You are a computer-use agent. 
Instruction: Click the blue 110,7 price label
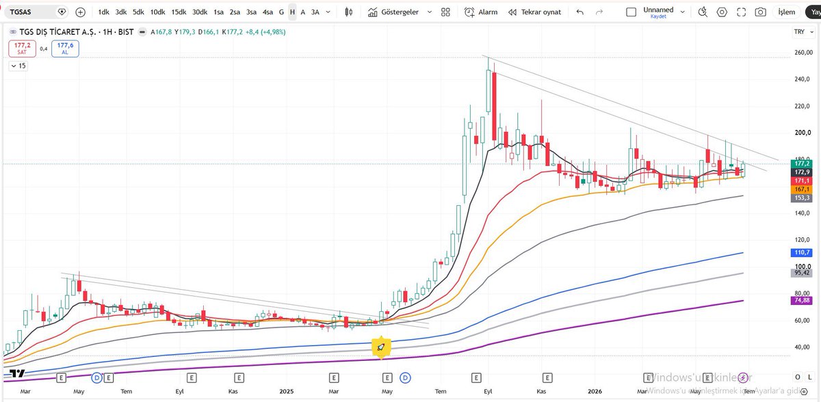tap(802, 252)
